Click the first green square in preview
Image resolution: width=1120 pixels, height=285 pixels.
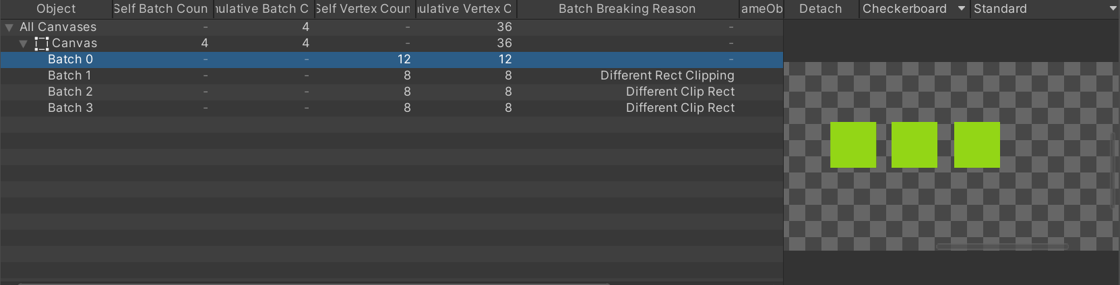coord(853,145)
